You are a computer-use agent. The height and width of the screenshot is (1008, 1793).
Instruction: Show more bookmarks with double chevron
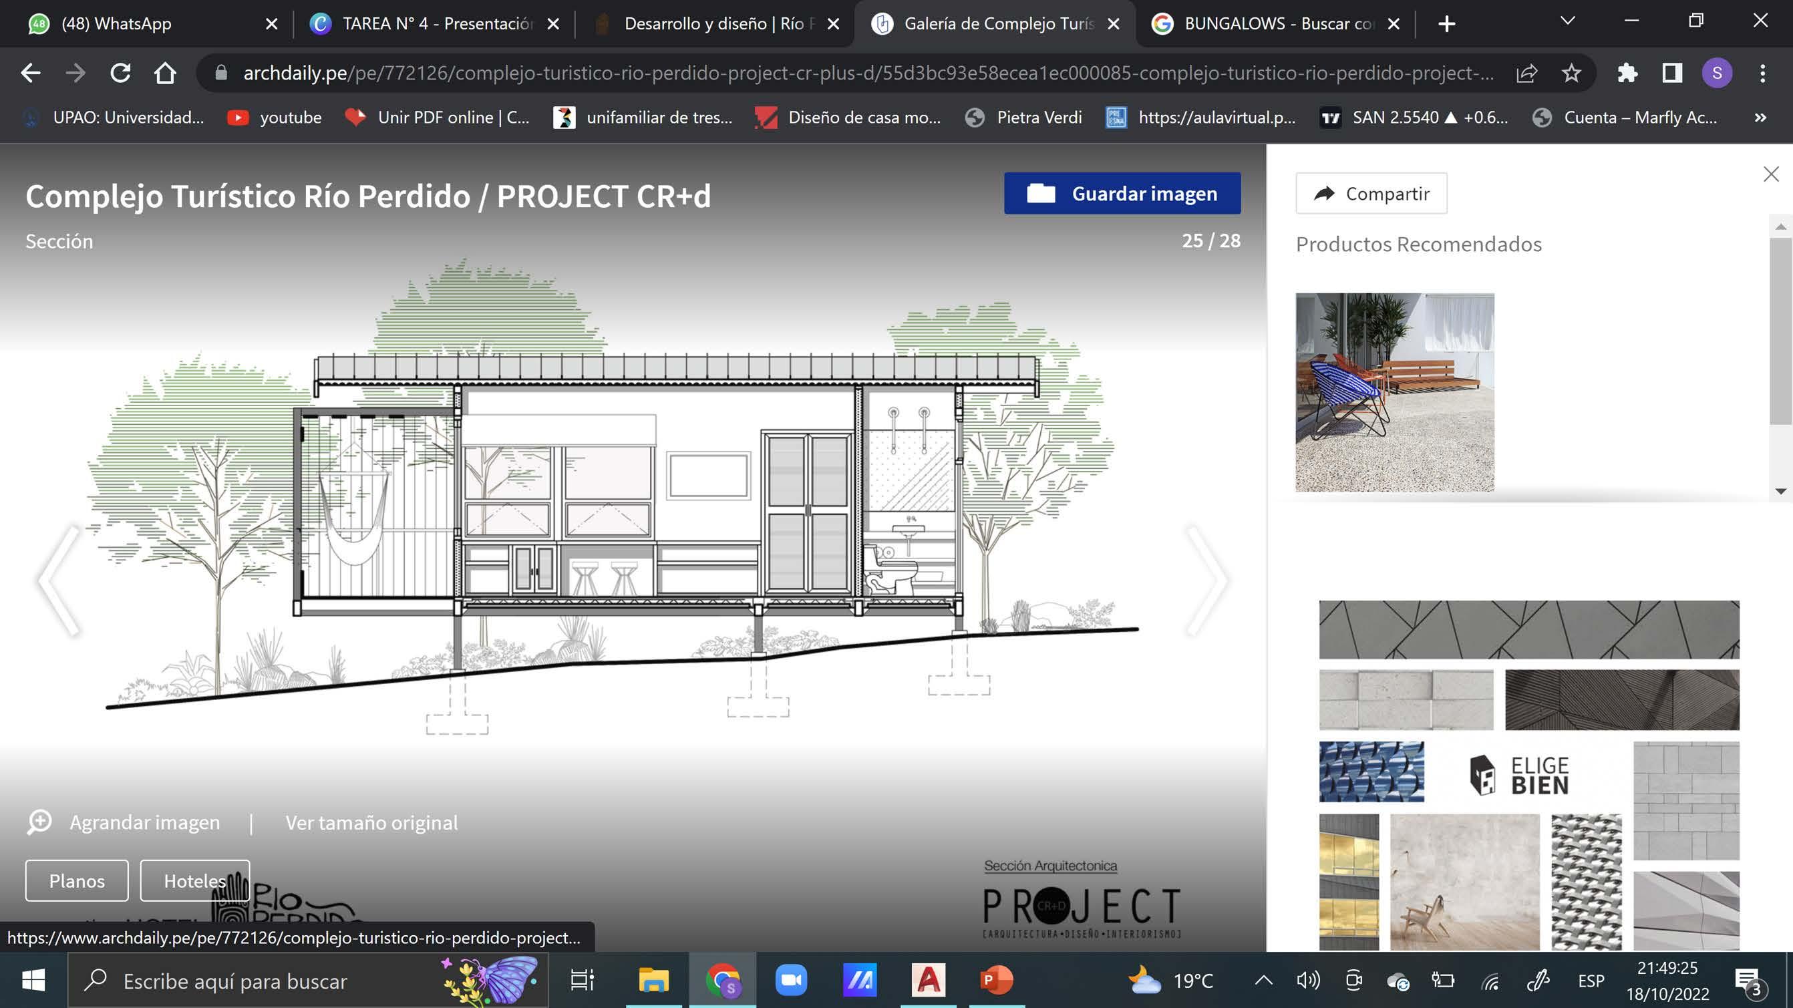(1760, 118)
